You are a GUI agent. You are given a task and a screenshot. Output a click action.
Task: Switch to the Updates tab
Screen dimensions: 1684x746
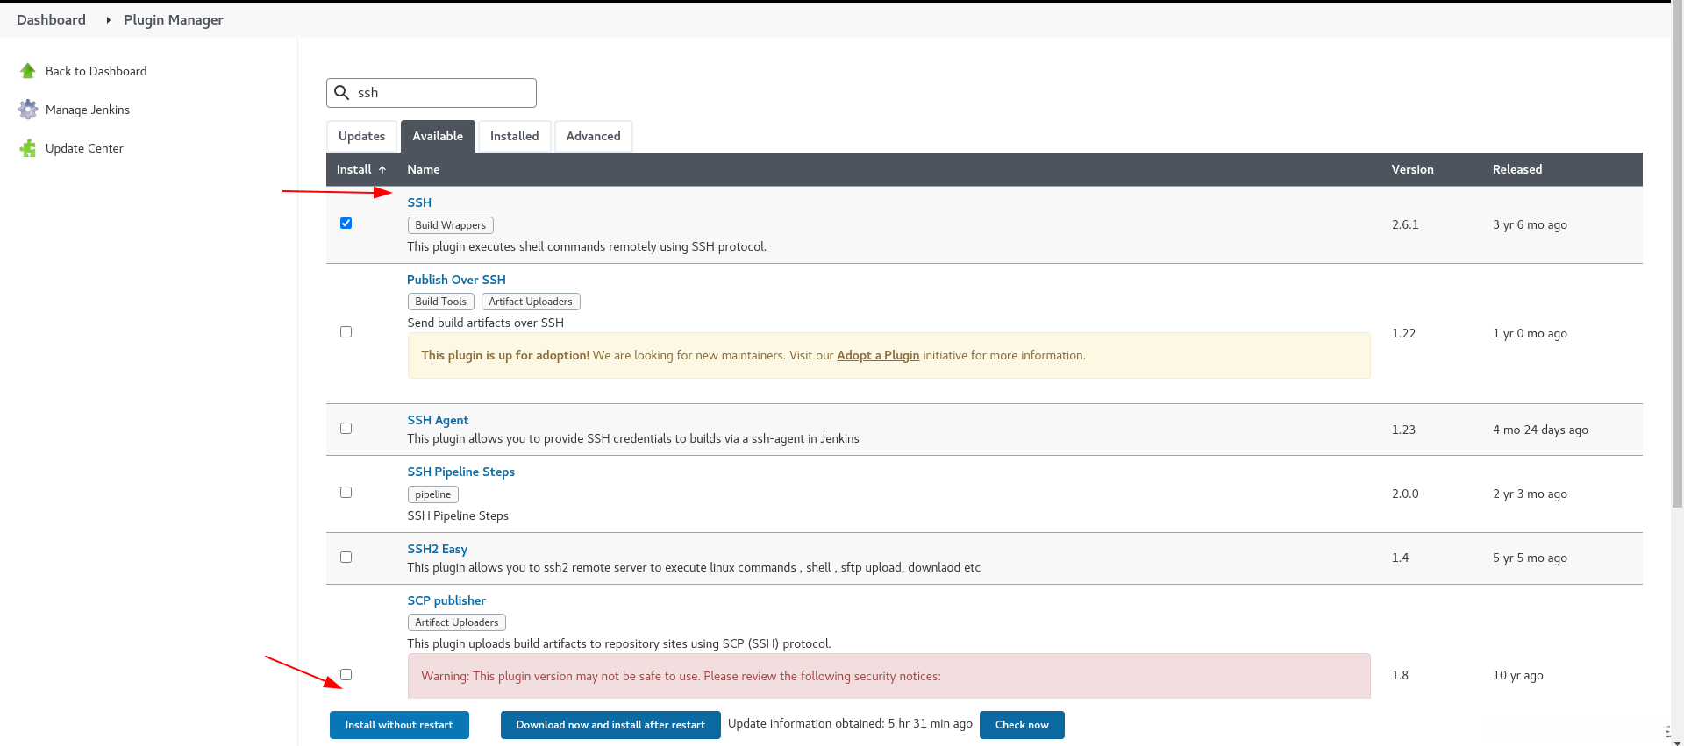[361, 137]
